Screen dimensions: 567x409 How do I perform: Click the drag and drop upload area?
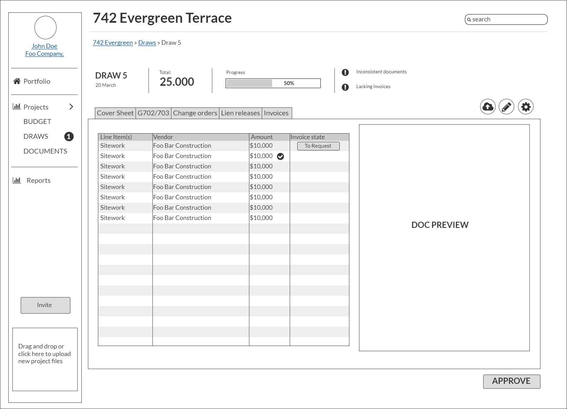(45, 359)
